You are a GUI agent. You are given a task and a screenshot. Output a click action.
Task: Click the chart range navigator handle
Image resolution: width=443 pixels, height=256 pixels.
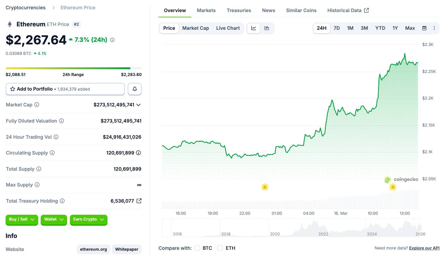point(419,228)
